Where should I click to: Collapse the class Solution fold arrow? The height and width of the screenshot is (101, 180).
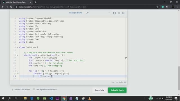tap(18, 47)
